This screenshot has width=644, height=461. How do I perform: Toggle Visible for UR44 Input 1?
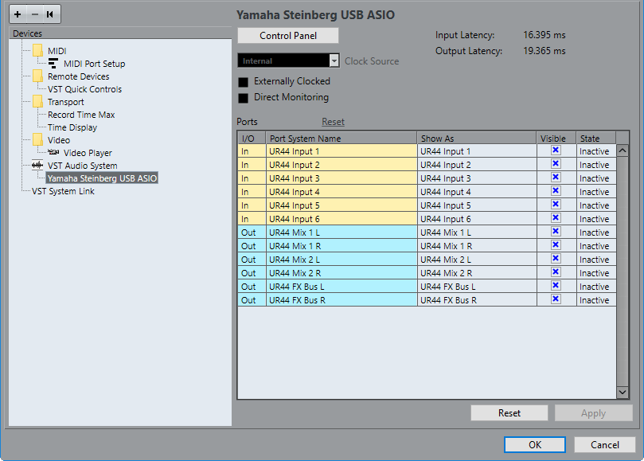pyautogui.click(x=556, y=150)
